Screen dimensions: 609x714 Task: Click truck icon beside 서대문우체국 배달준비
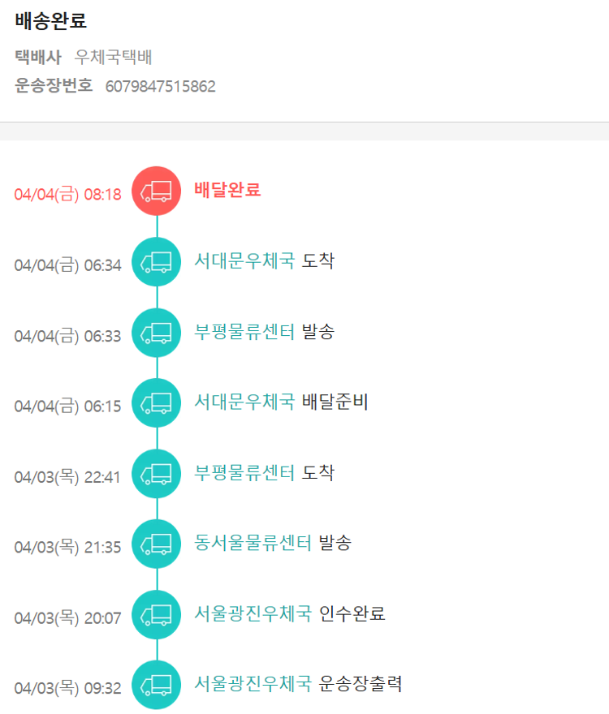(156, 402)
